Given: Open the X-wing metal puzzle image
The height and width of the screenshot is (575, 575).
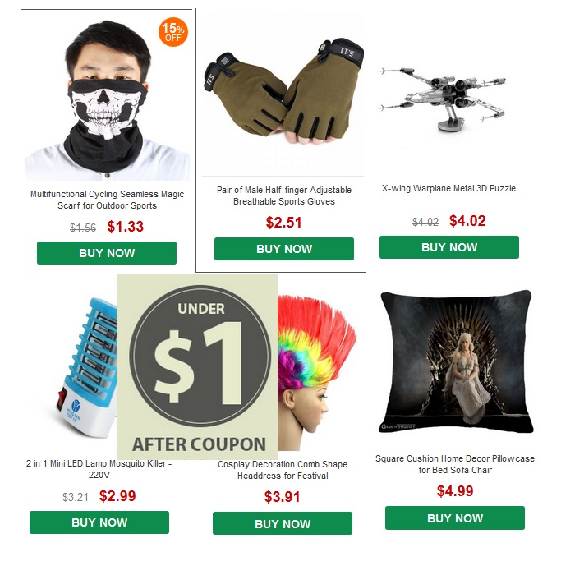Looking at the screenshot, I should tap(444, 99).
